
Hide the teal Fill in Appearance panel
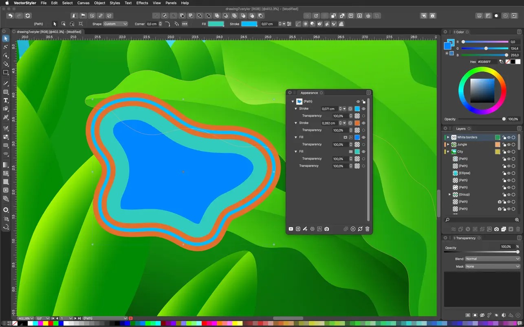click(363, 152)
